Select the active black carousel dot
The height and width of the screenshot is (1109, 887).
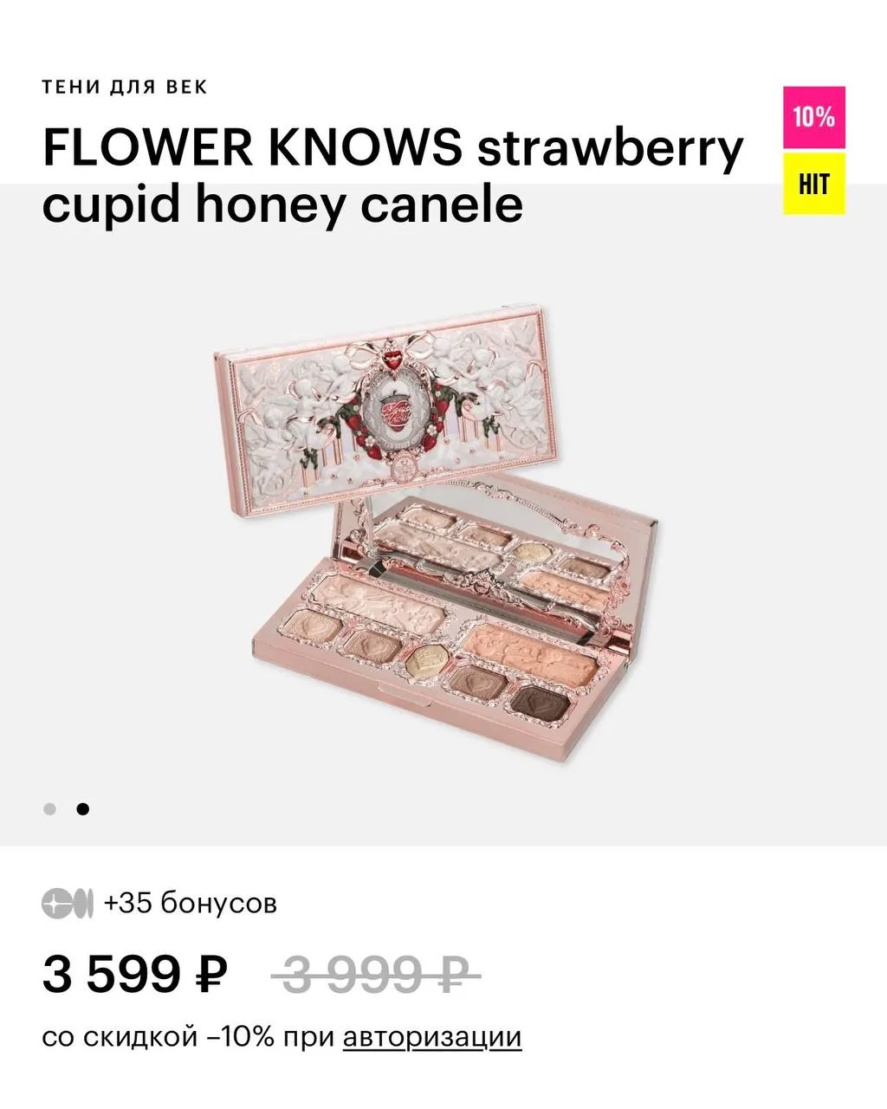82,809
